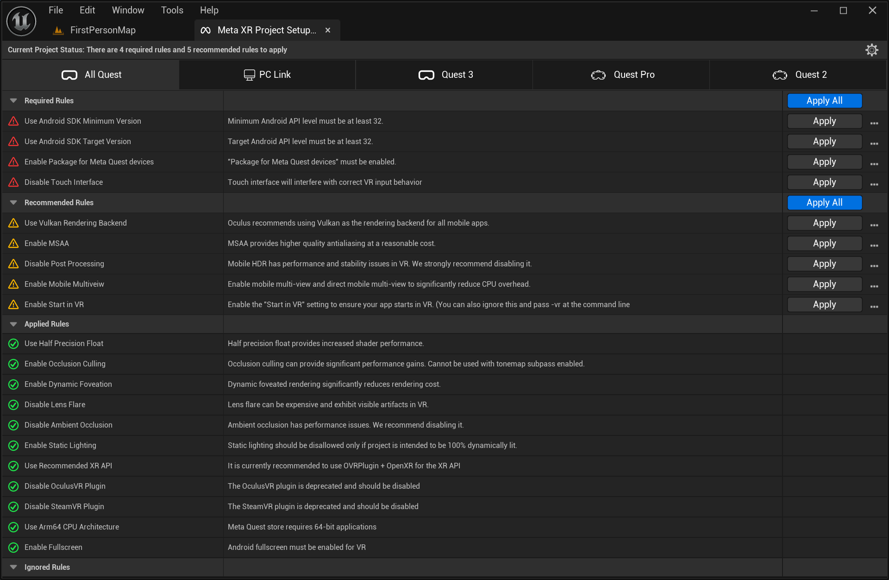Apply the Enable MSAA rule
Viewport: 889px width, 580px height.
824,243
